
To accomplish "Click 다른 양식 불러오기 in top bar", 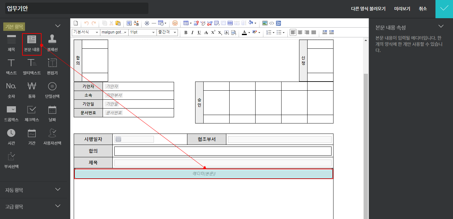I will click(x=368, y=9).
